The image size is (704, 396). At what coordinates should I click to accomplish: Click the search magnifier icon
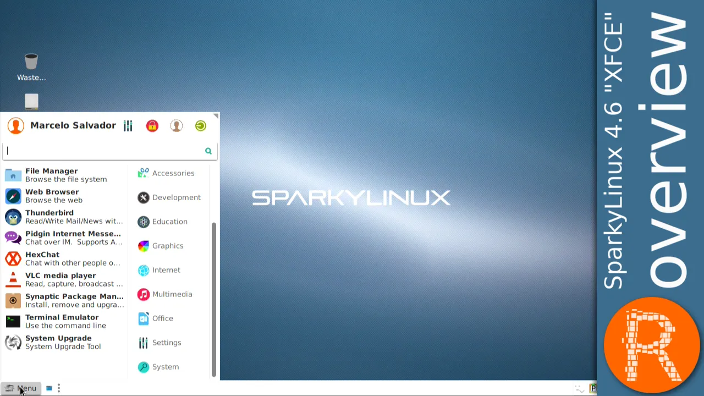pyautogui.click(x=208, y=151)
